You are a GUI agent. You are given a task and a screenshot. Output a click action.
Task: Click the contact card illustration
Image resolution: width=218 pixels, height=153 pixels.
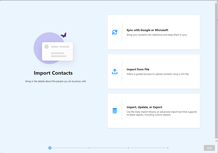pos(57,51)
